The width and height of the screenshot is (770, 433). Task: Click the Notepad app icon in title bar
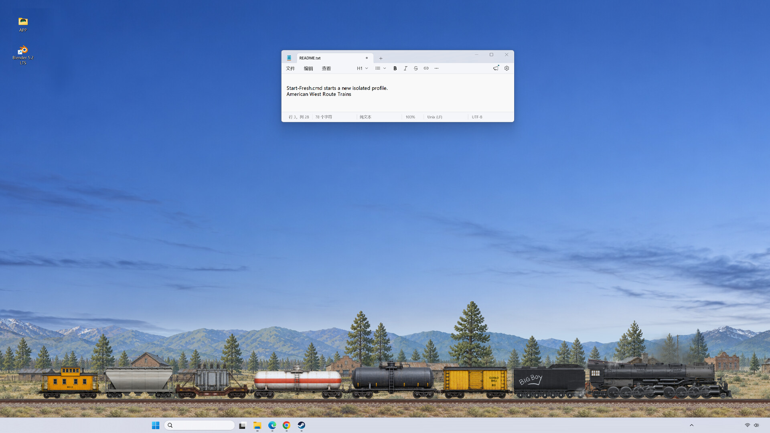pyautogui.click(x=289, y=58)
